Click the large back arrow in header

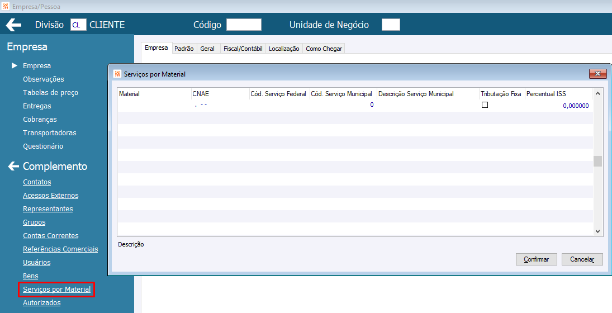pos(13,25)
